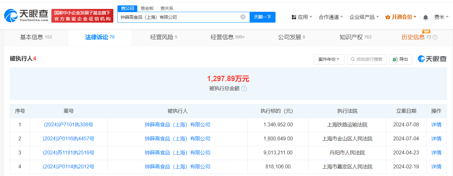Open 钟薛高食品 company link in row 3
Viewport: 453px width, 176px height.
(x=177, y=153)
